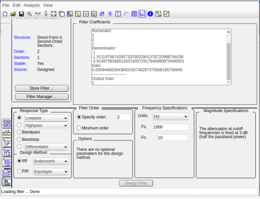Show the Filter Specifications view icon
Screen dimensions: 260x199
click(x=70, y=14)
